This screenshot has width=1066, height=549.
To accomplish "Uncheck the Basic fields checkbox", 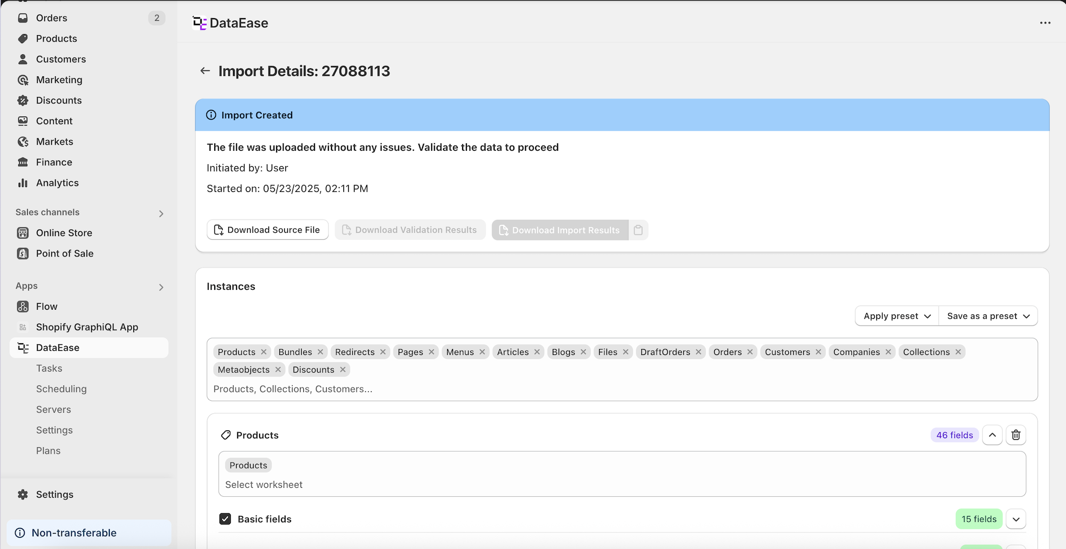I will (x=225, y=519).
